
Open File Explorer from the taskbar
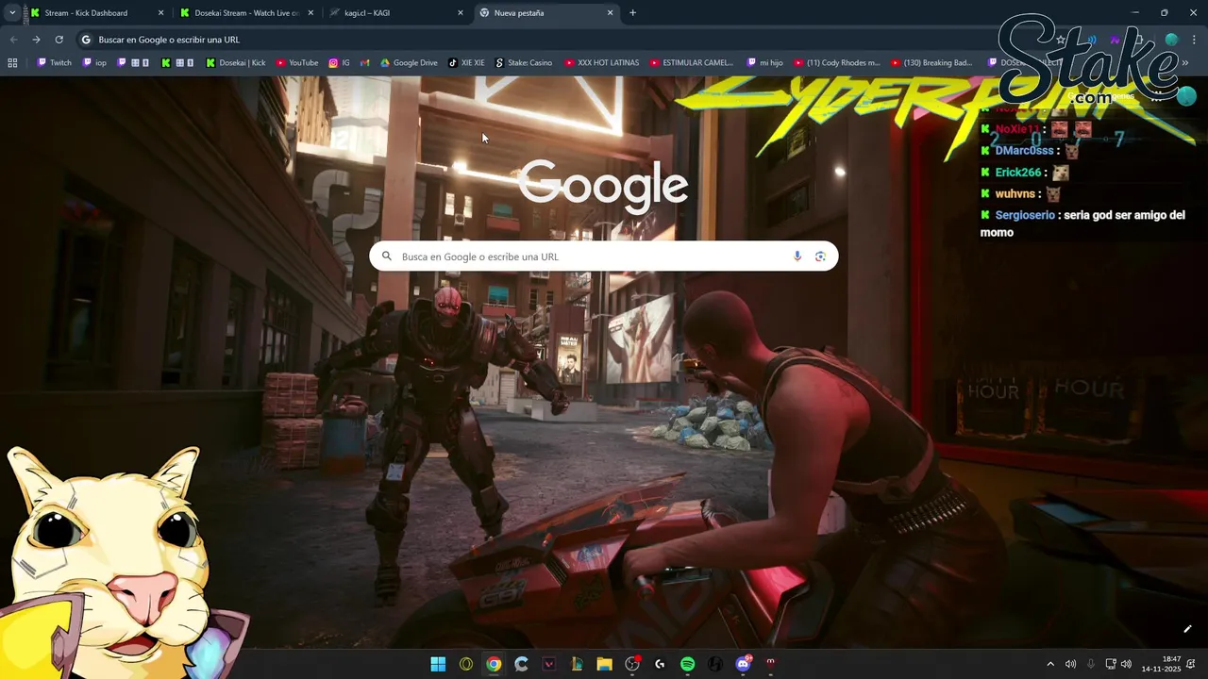pos(604,664)
